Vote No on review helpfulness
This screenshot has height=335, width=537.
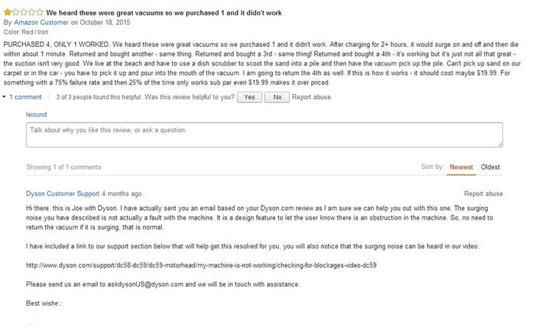pos(277,97)
